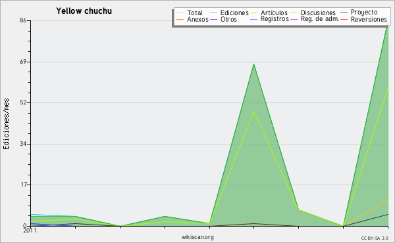This screenshot has width=395, height=243.
Task: Select the dark Proyecto legend line swatch
Action: click(344, 12)
